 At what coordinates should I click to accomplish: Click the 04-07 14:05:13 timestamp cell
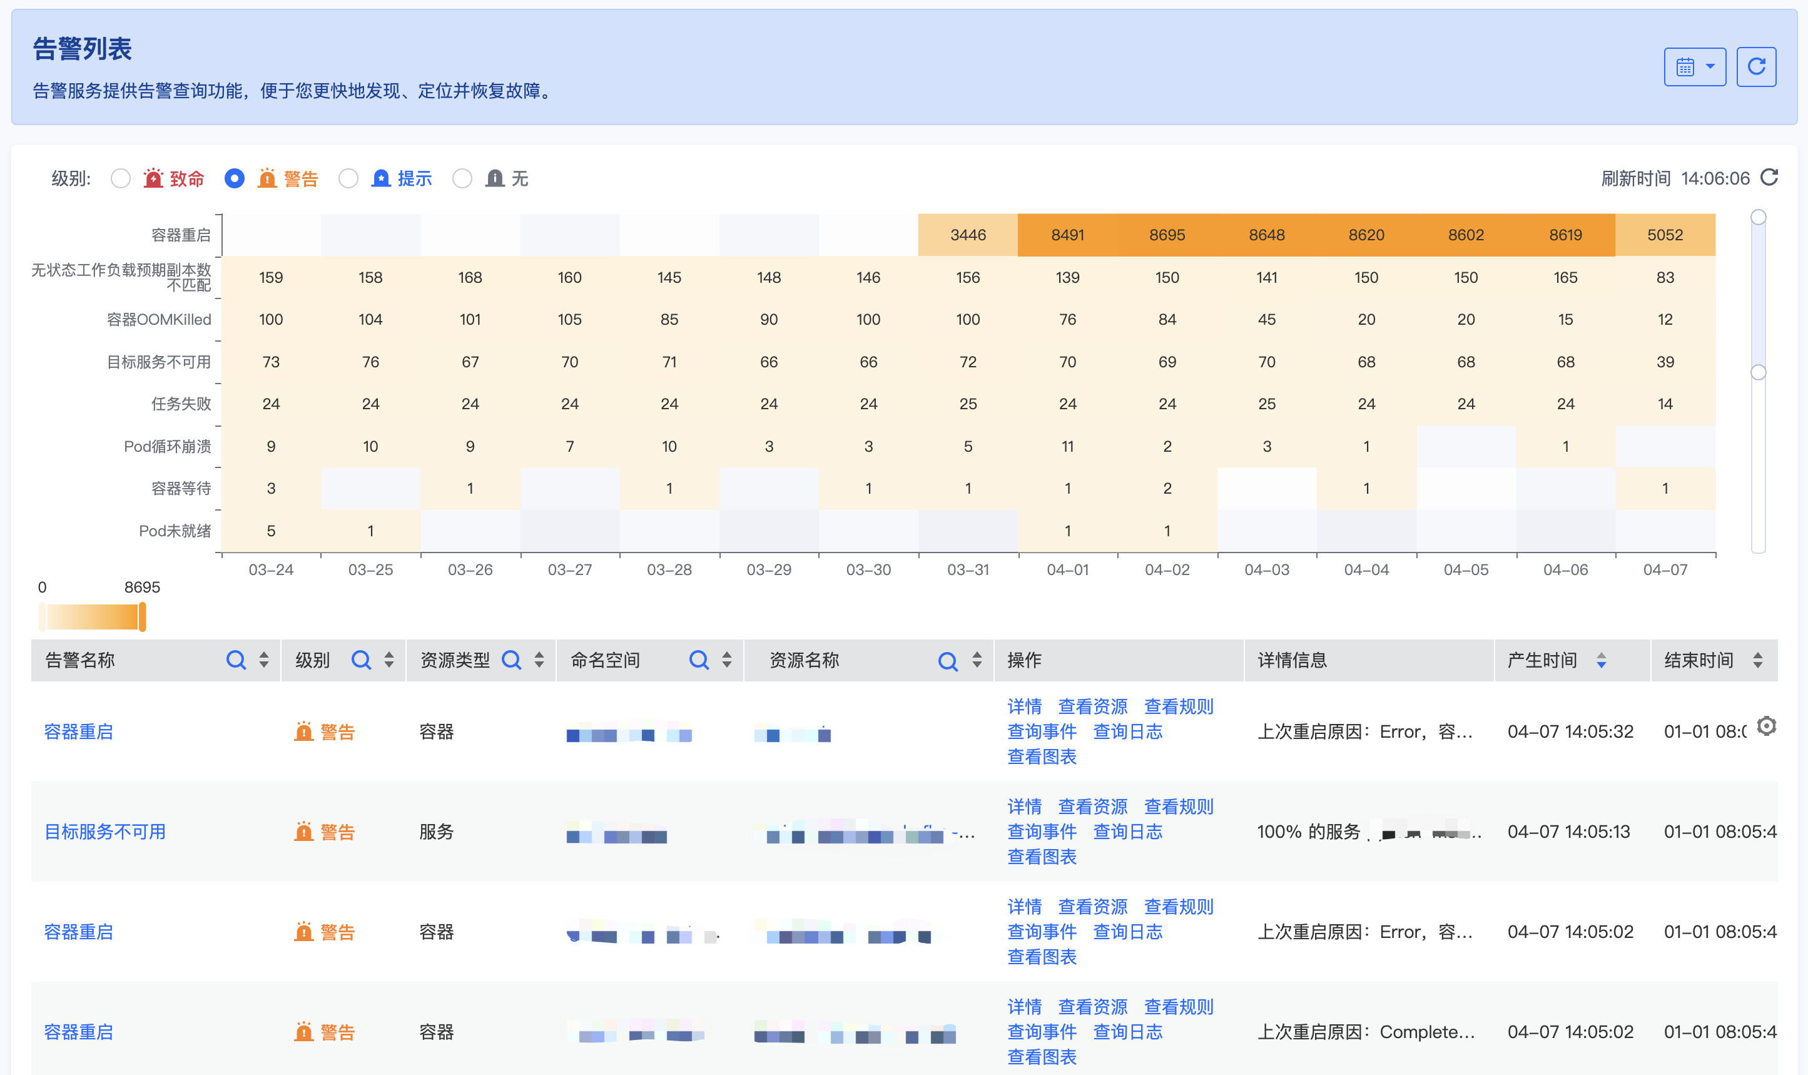1569,832
